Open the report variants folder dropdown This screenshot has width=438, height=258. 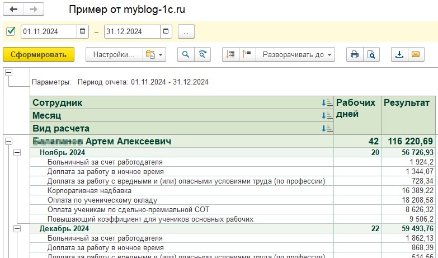(154, 54)
